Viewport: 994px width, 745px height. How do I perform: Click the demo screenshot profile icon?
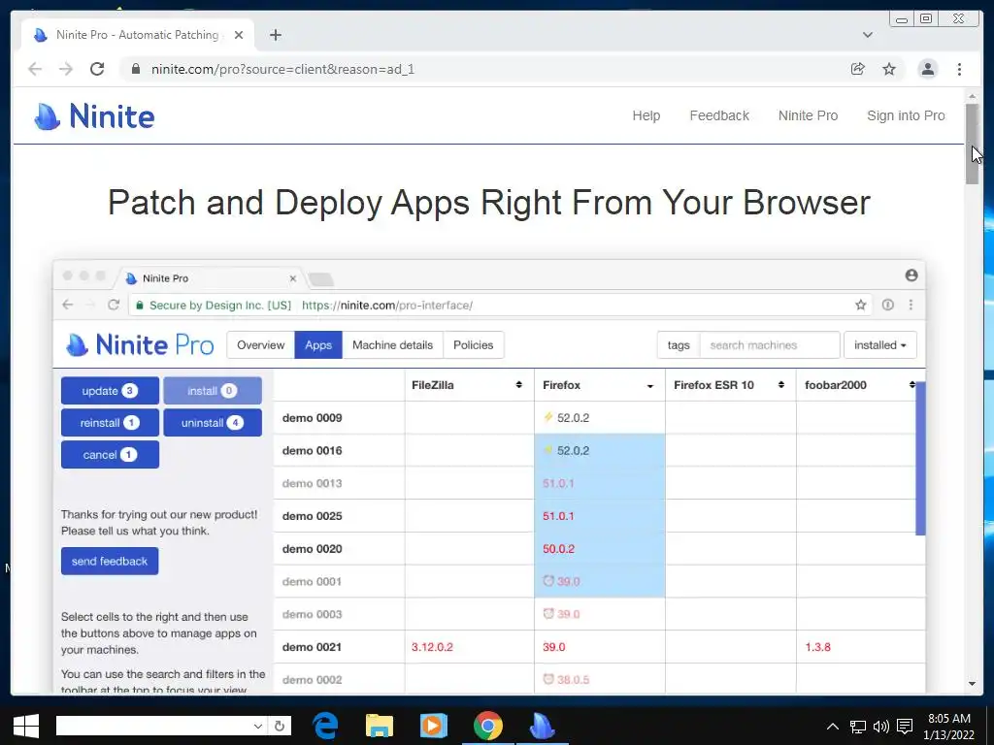point(911,275)
